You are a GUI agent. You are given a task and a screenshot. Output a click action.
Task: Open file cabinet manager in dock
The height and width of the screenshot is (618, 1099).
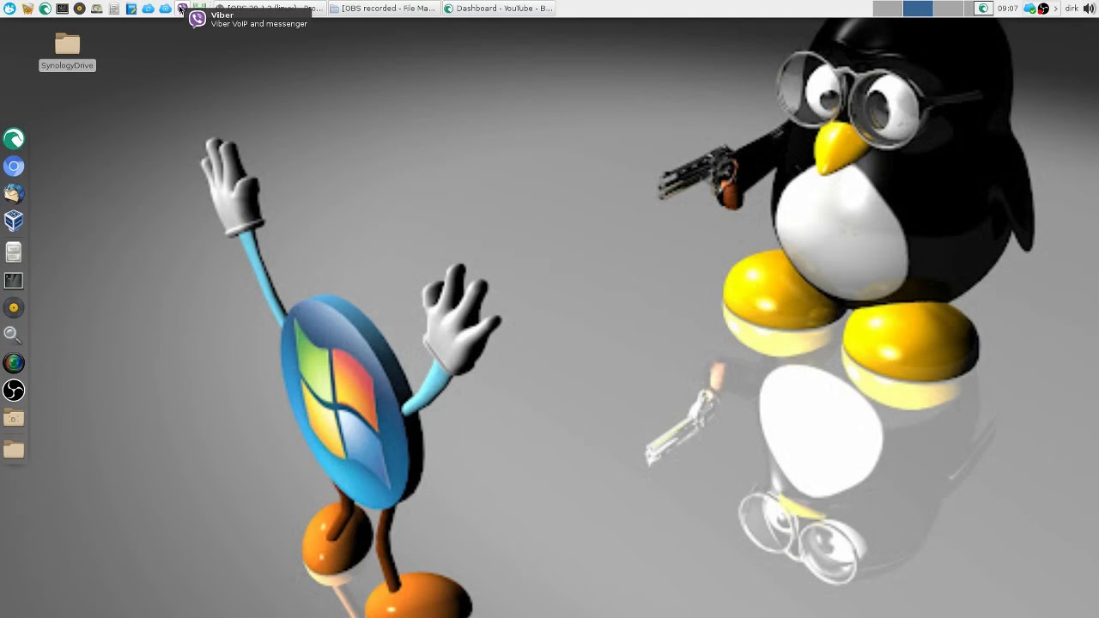[x=14, y=251]
